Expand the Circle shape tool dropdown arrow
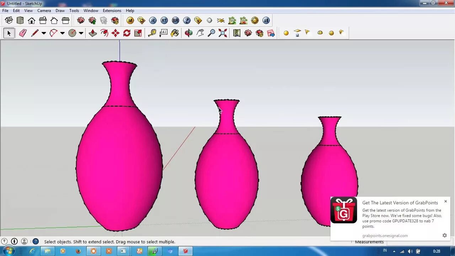 [x=81, y=33]
